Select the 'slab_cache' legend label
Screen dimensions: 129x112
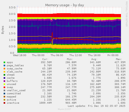(15, 72)
